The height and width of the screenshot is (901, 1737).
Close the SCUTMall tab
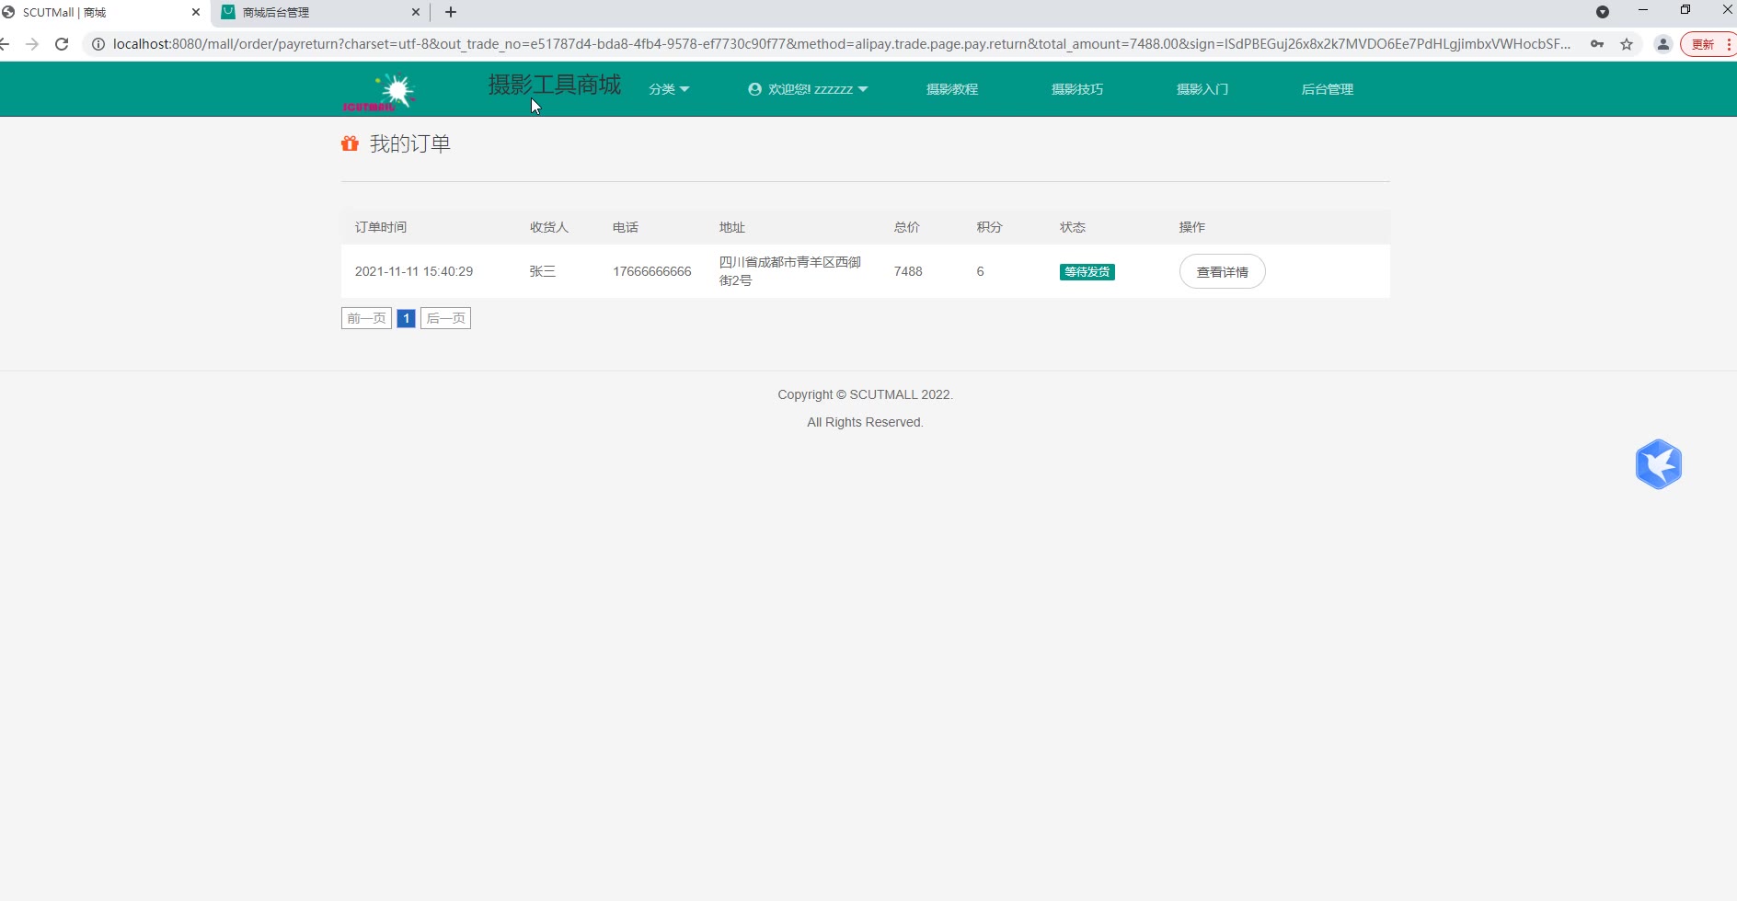[195, 12]
